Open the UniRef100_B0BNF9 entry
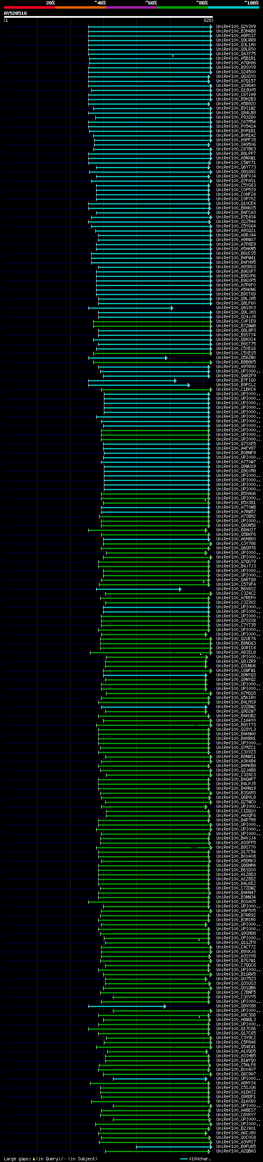Screen dimensions: 263x1162 tap(236, 453)
